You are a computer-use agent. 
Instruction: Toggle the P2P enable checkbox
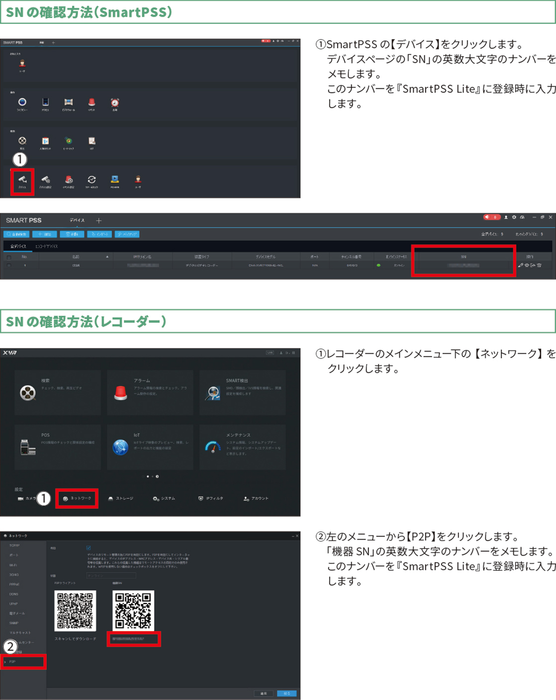tap(89, 548)
